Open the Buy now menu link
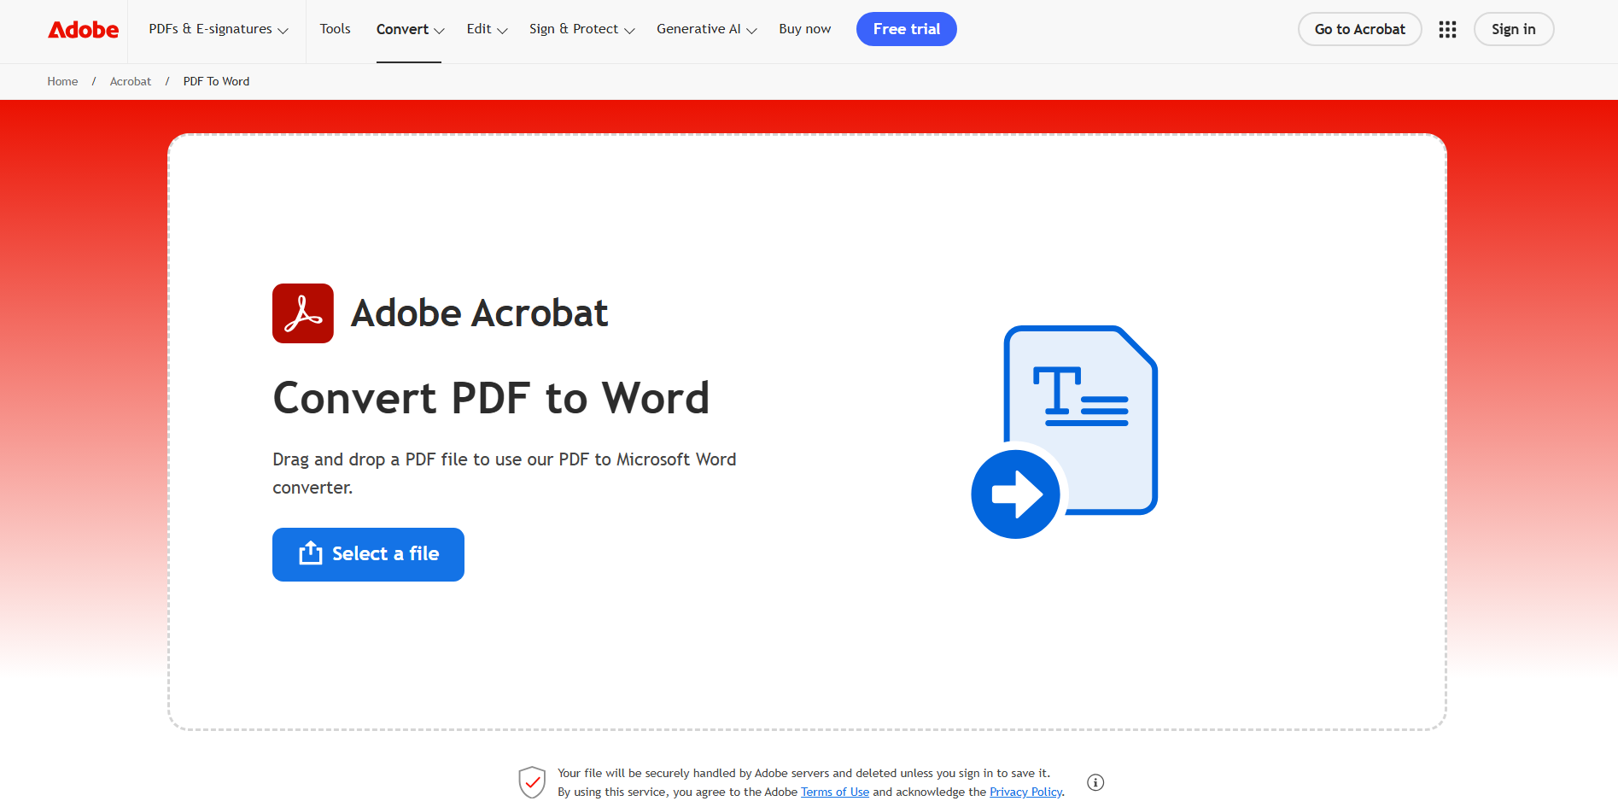The height and width of the screenshot is (807, 1618). coord(804,29)
